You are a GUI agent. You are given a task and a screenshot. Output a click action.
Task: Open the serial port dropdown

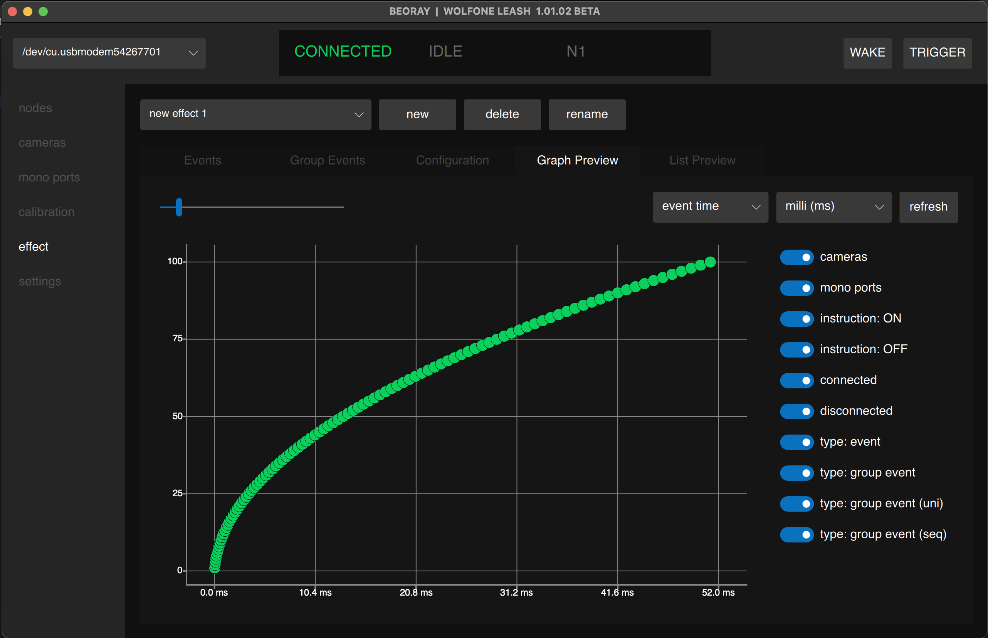(109, 53)
